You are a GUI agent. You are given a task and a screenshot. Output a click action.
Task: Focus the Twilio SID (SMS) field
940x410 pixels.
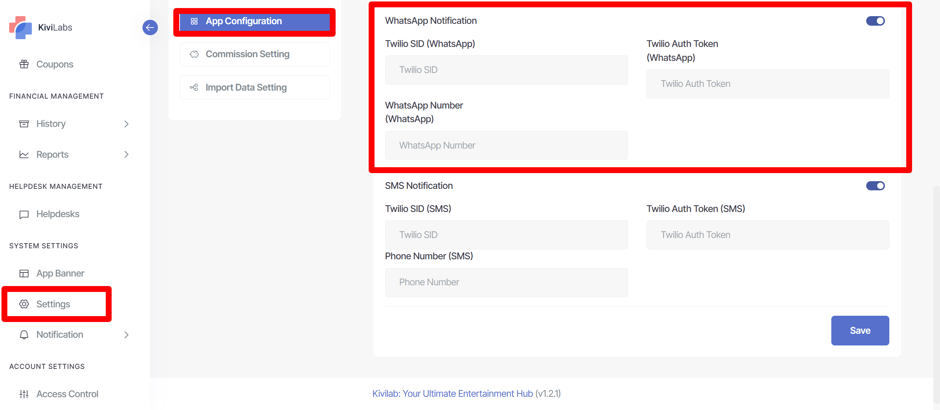click(506, 235)
